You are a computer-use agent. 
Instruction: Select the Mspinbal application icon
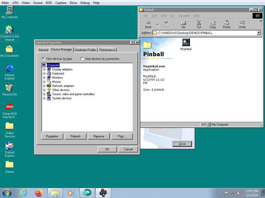click(186, 44)
